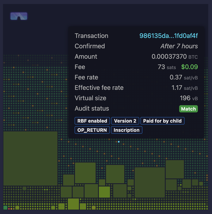The width and height of the screenshot is (212, 214).
Task: Select the Version 2 tag
Action: [x=125, y=121]
